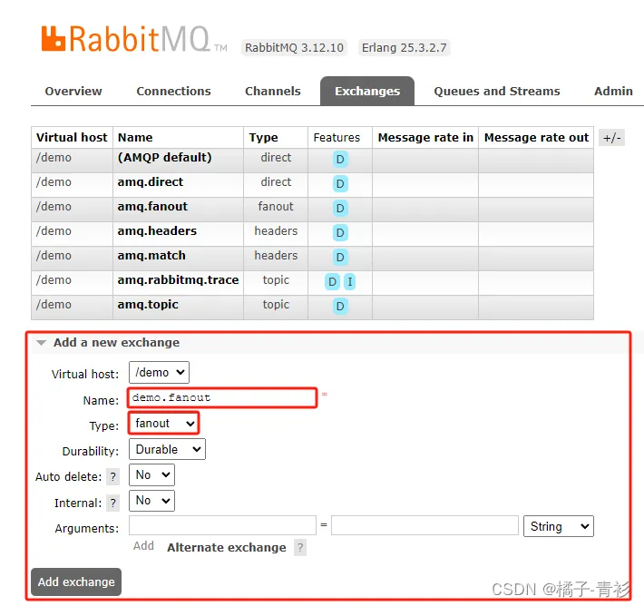
Task: Click the D feature badge for amq.match
Action: [x=340, y=258]
